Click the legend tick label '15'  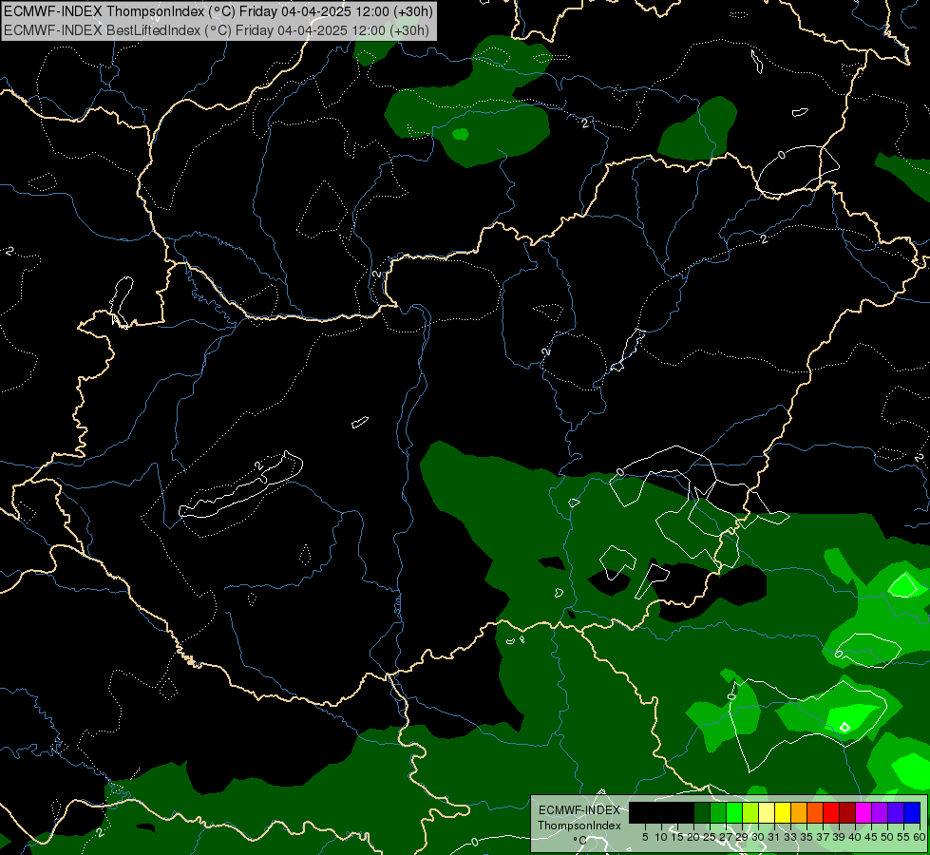point(678,837)
